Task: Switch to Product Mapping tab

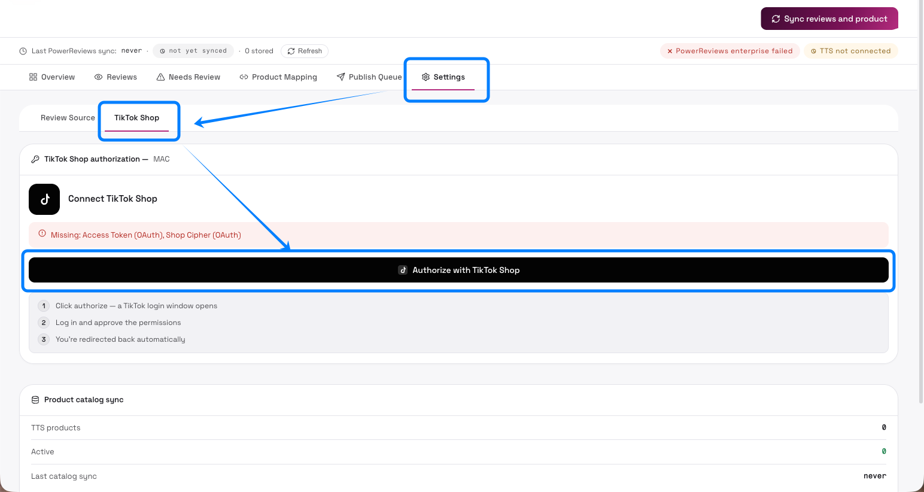Action: (x=278, y=77)
